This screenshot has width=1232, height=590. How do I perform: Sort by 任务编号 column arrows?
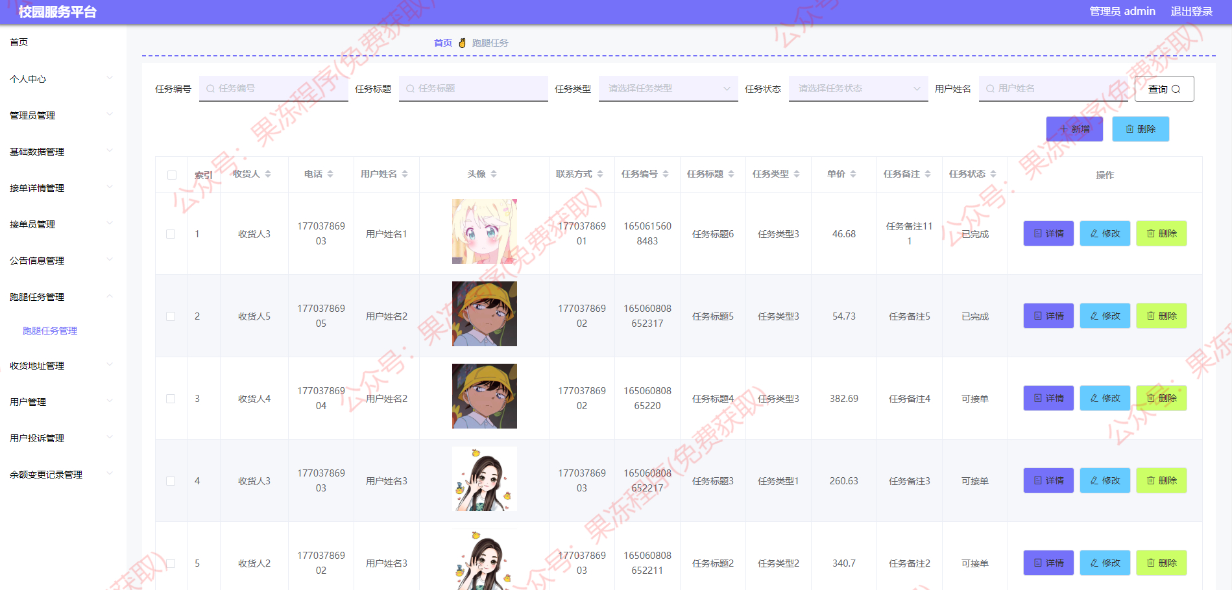pos(666,174)
